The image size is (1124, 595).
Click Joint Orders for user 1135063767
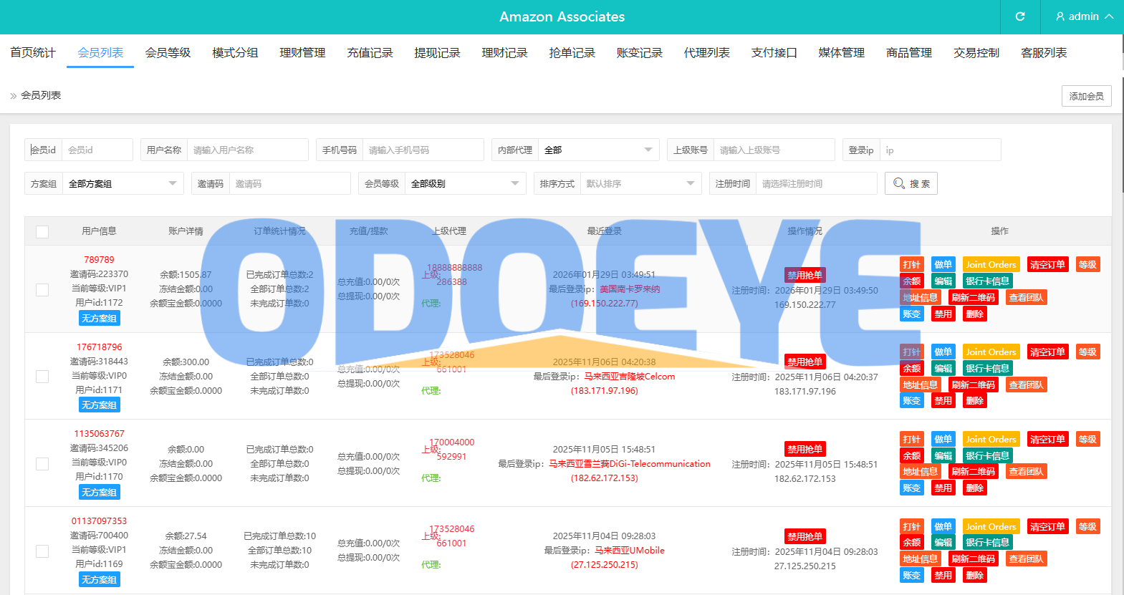coord(990,440)
